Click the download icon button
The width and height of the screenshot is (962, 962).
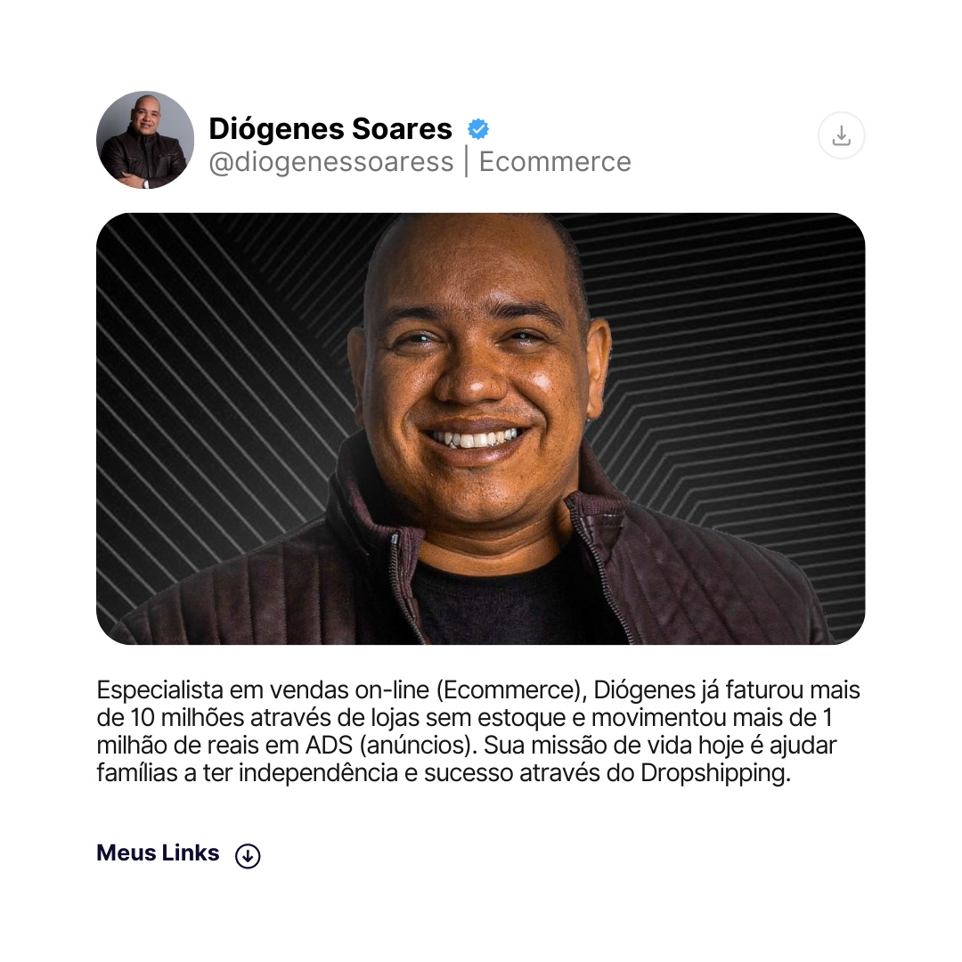coord(841,135)
